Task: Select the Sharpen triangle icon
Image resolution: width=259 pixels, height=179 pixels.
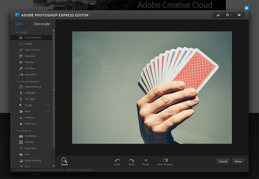Action: (x=21, y=118)
